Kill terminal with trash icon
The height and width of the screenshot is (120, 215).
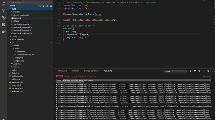[x=199, y=71]
